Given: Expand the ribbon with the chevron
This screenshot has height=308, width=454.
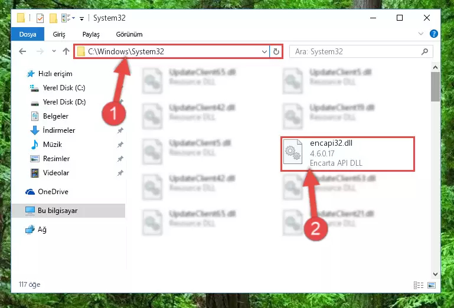Looking at the screenshot, I should click(x=421, y=34).
